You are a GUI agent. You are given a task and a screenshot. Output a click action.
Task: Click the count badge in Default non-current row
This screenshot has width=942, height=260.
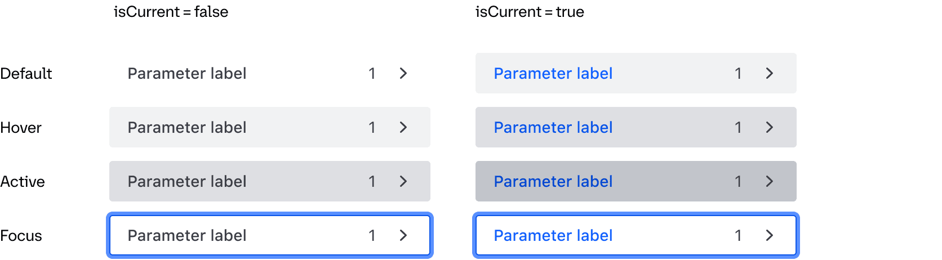click(x=372, y=73)
